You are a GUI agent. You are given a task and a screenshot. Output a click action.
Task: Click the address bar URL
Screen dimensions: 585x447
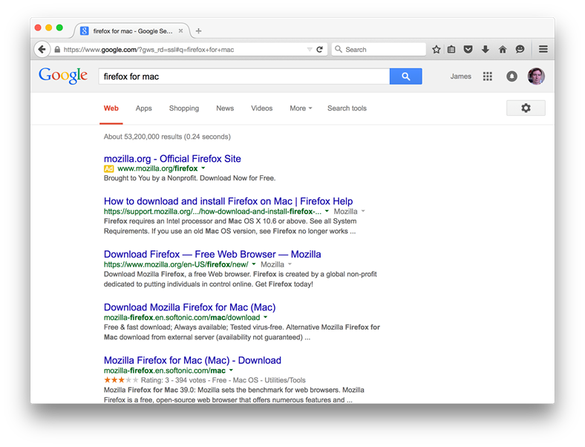coord(149,50)
